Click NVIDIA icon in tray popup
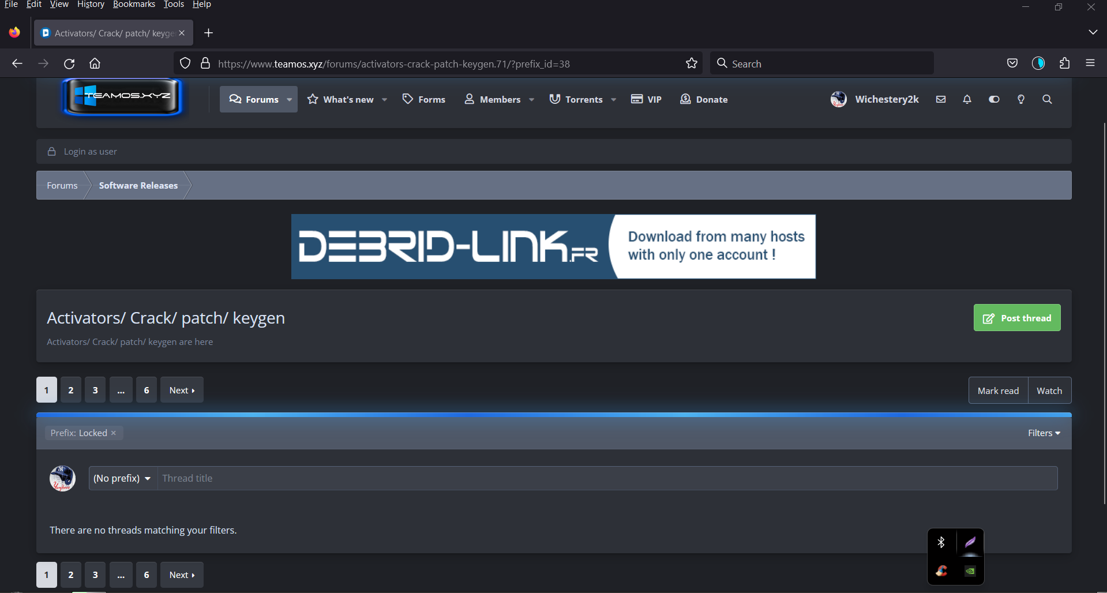Screen dimensions: 1107x593 tap(970, 571)
